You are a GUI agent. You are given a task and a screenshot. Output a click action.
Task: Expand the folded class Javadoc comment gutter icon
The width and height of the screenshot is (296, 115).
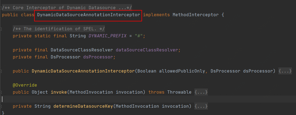[1, 7]
